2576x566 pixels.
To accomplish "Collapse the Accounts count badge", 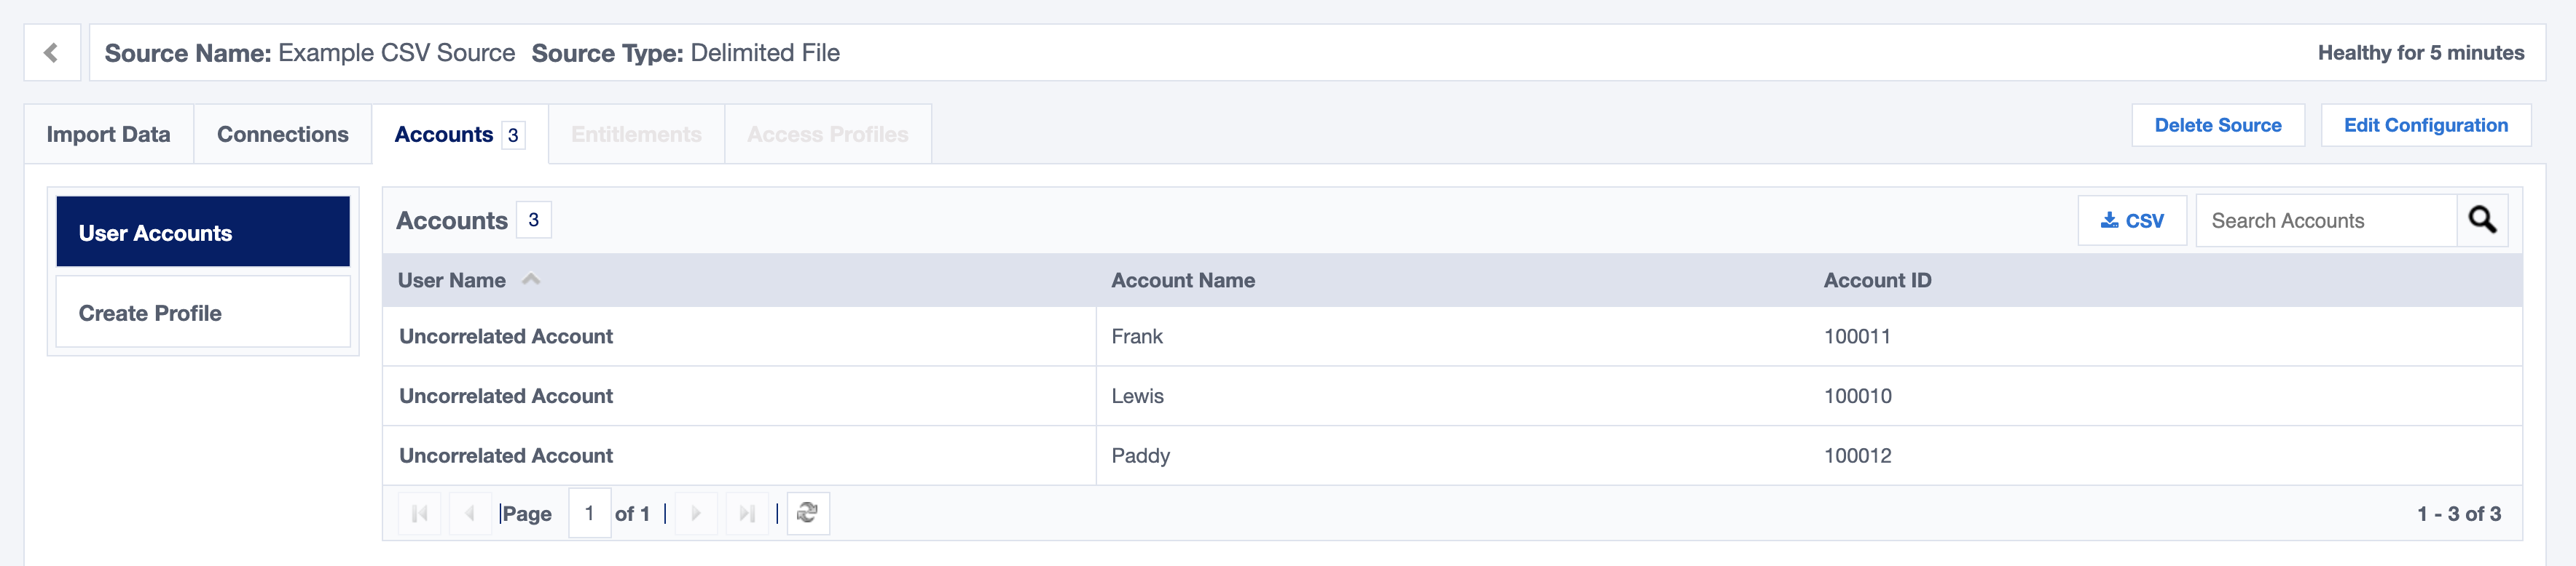I will 512,134.
